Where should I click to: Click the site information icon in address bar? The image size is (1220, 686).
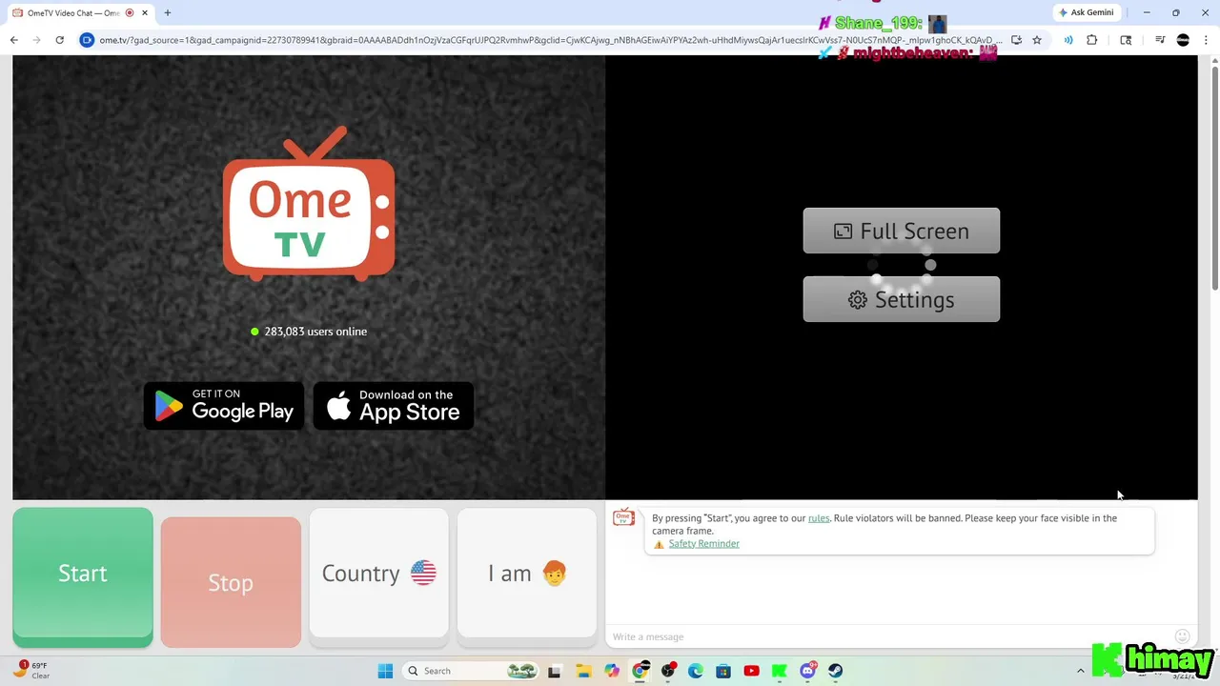[x=87, y=40]
